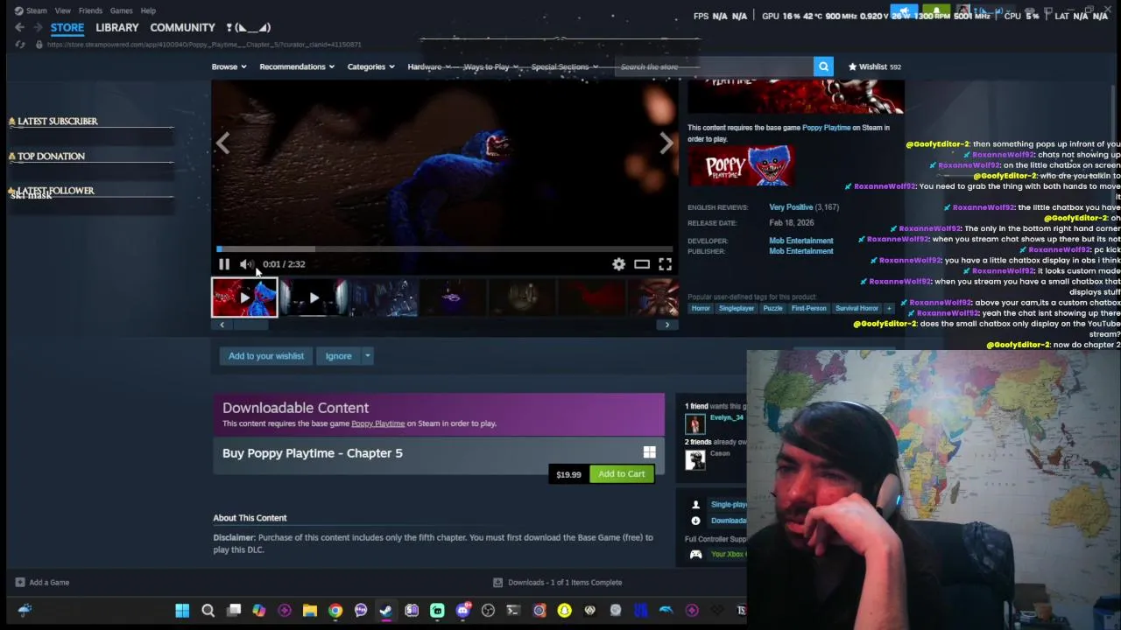1121x630 pixels.
Task: Mute the trailer volume speaker icon
Action: (245, 264)
